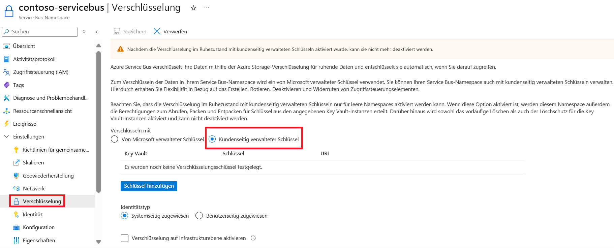Click the Verwerfen discard X icon
The image size is (614, 248).
[x=157, y=31]
